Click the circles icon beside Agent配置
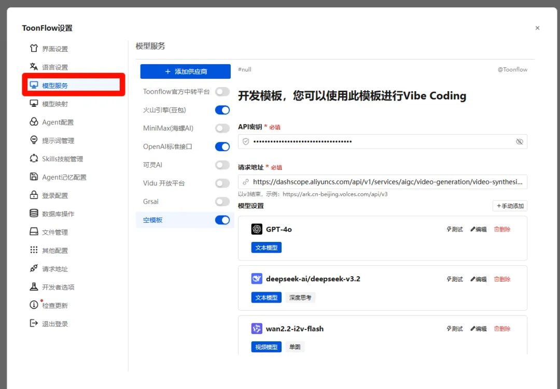 (x=34, y=122)
